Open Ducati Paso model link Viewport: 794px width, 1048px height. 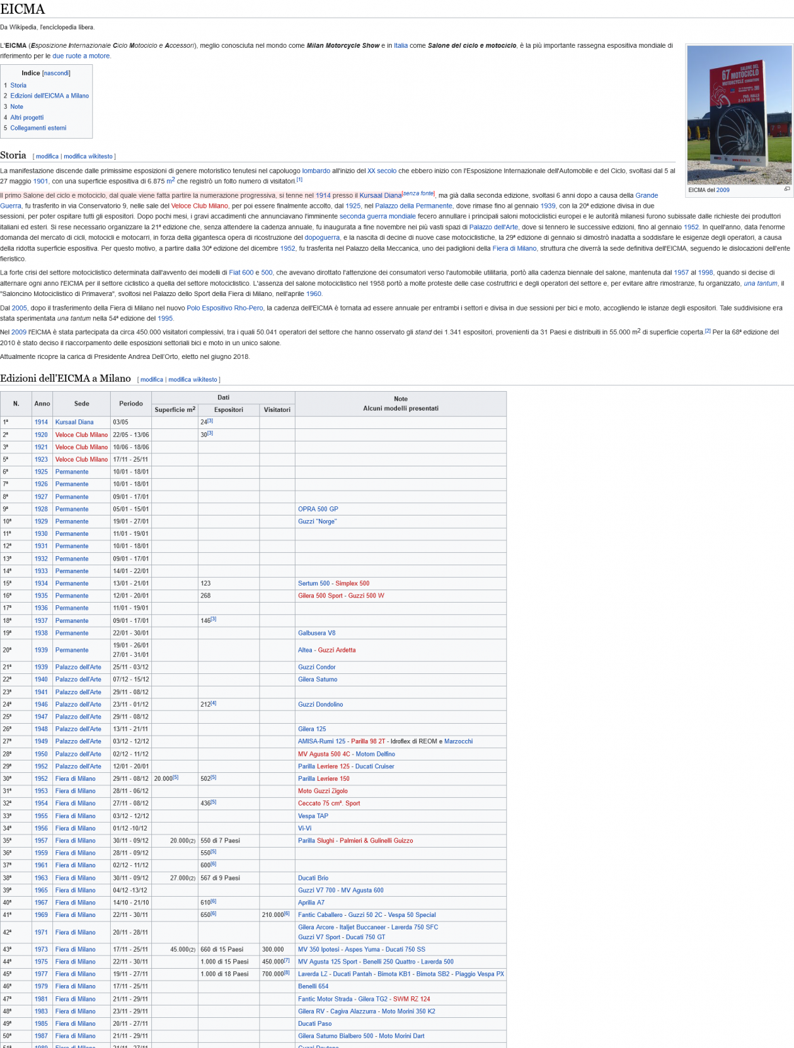315,1024
